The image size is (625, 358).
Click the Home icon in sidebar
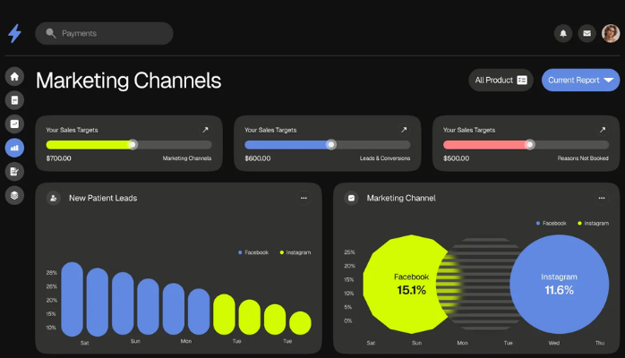point(14,76)
